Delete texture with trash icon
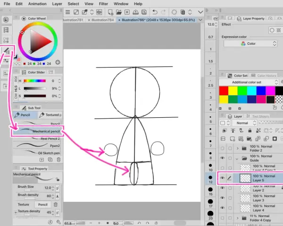 [x=56, y=204]
